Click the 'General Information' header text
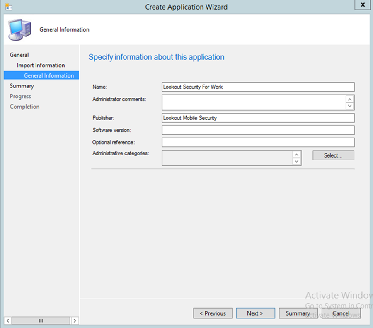The image size is (373, 328). click(x=65, y=29)
